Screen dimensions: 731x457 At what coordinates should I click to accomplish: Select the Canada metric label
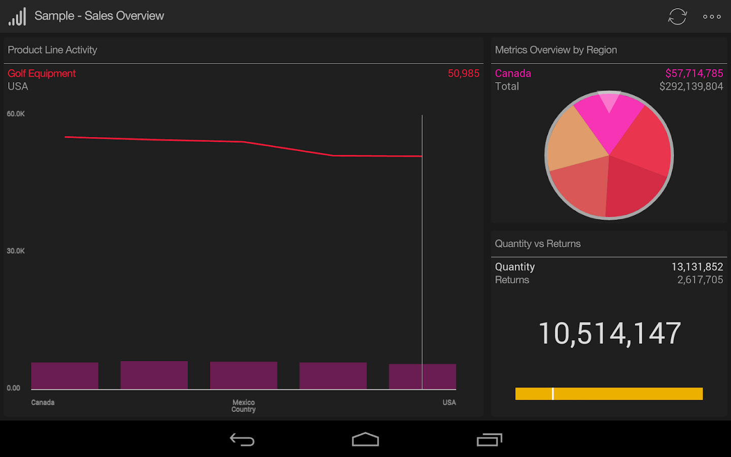pos(513,73)
